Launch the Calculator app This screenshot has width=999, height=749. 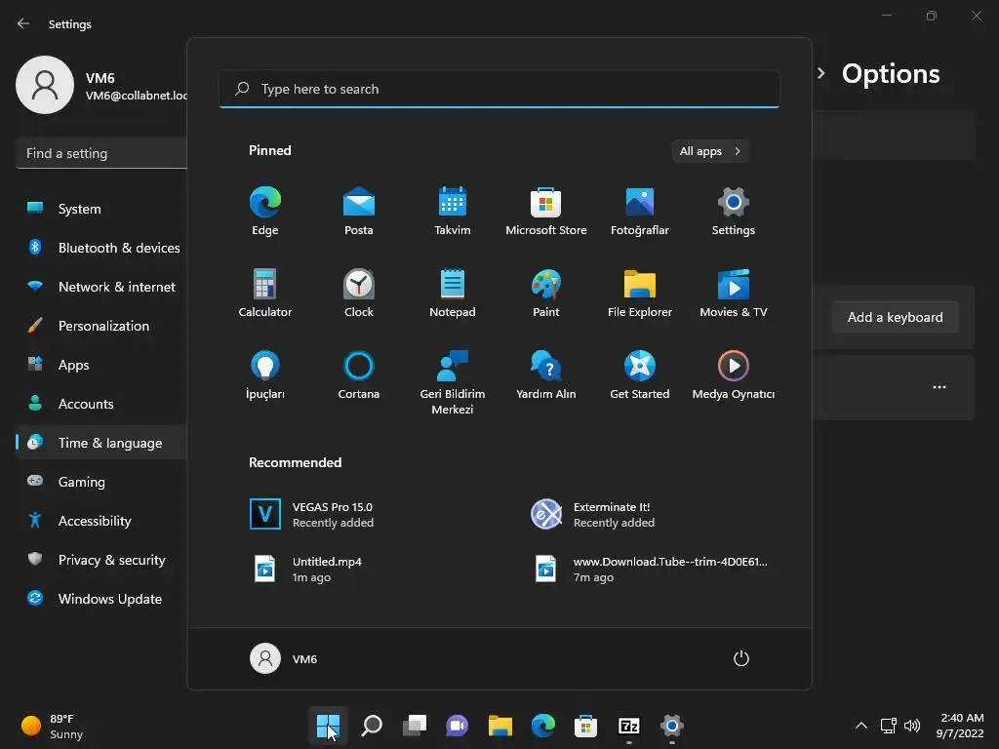click(265, 294)
